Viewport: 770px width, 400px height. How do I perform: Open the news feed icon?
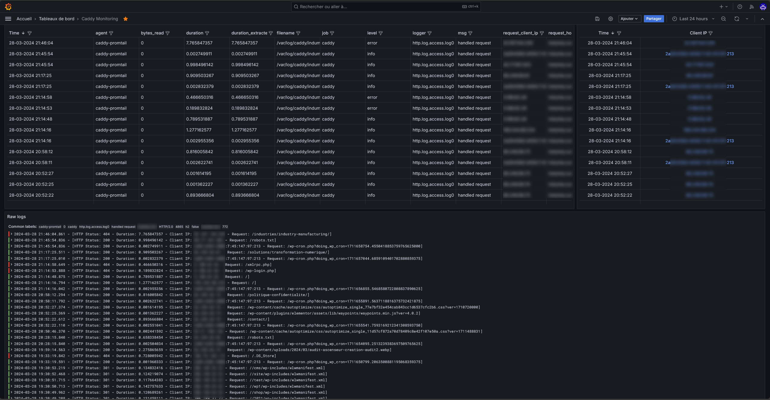[751, 7]
